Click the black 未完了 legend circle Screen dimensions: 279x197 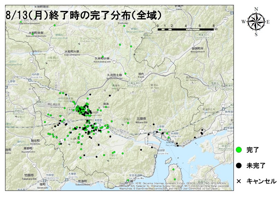click(x=239, y=166)
